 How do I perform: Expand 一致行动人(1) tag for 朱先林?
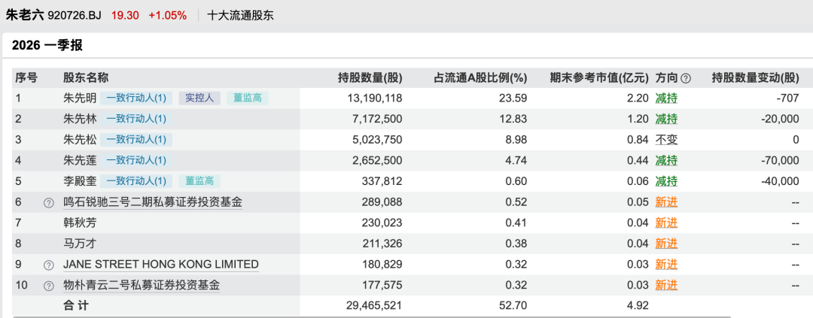click(x=139, y=119)
